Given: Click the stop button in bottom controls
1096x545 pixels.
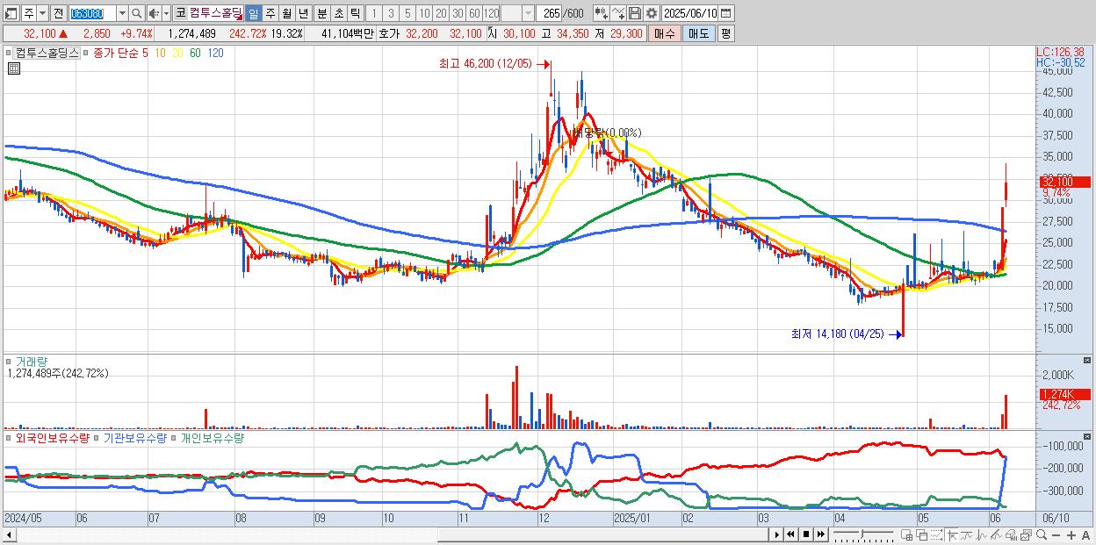Looking at the screenshot, I should pyautogui.click(x=806, y=534).
